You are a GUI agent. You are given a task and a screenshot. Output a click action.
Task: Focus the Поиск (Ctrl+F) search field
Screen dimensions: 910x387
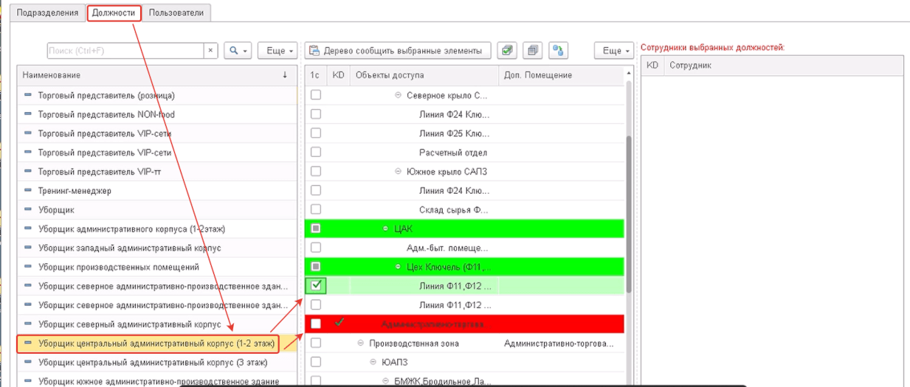[x=124, y=50]
